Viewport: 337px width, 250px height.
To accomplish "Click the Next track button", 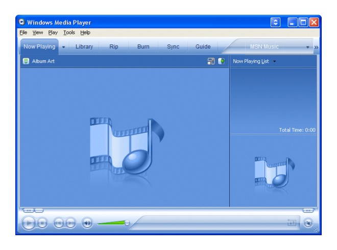I will click(x=70, y=223).
